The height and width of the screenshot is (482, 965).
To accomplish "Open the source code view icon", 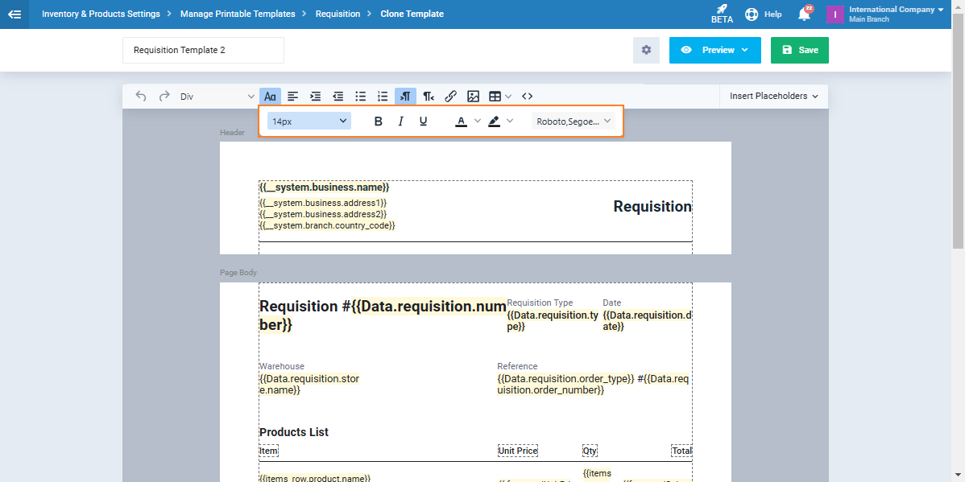I will 528,97.
